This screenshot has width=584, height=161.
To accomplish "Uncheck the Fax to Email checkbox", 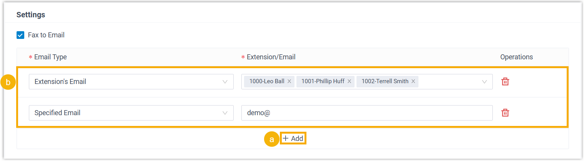I will [20, 35].
